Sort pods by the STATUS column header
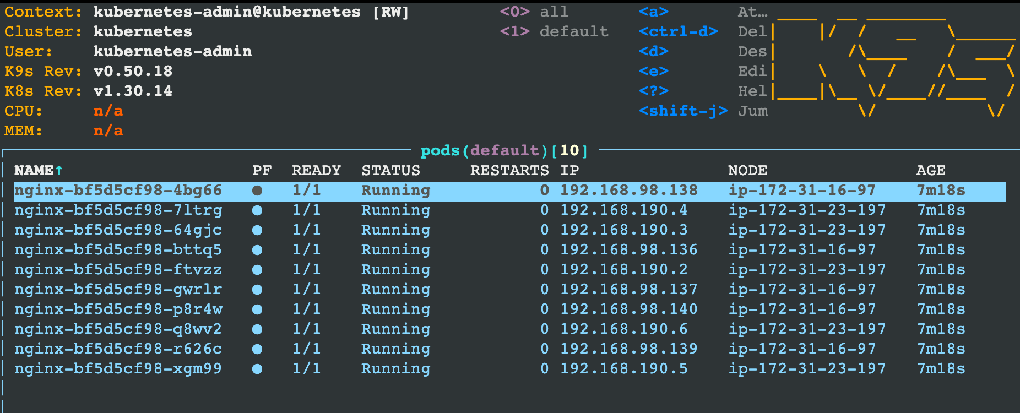Viewport: 1020px width, 413px height. [x=390, y=171]
